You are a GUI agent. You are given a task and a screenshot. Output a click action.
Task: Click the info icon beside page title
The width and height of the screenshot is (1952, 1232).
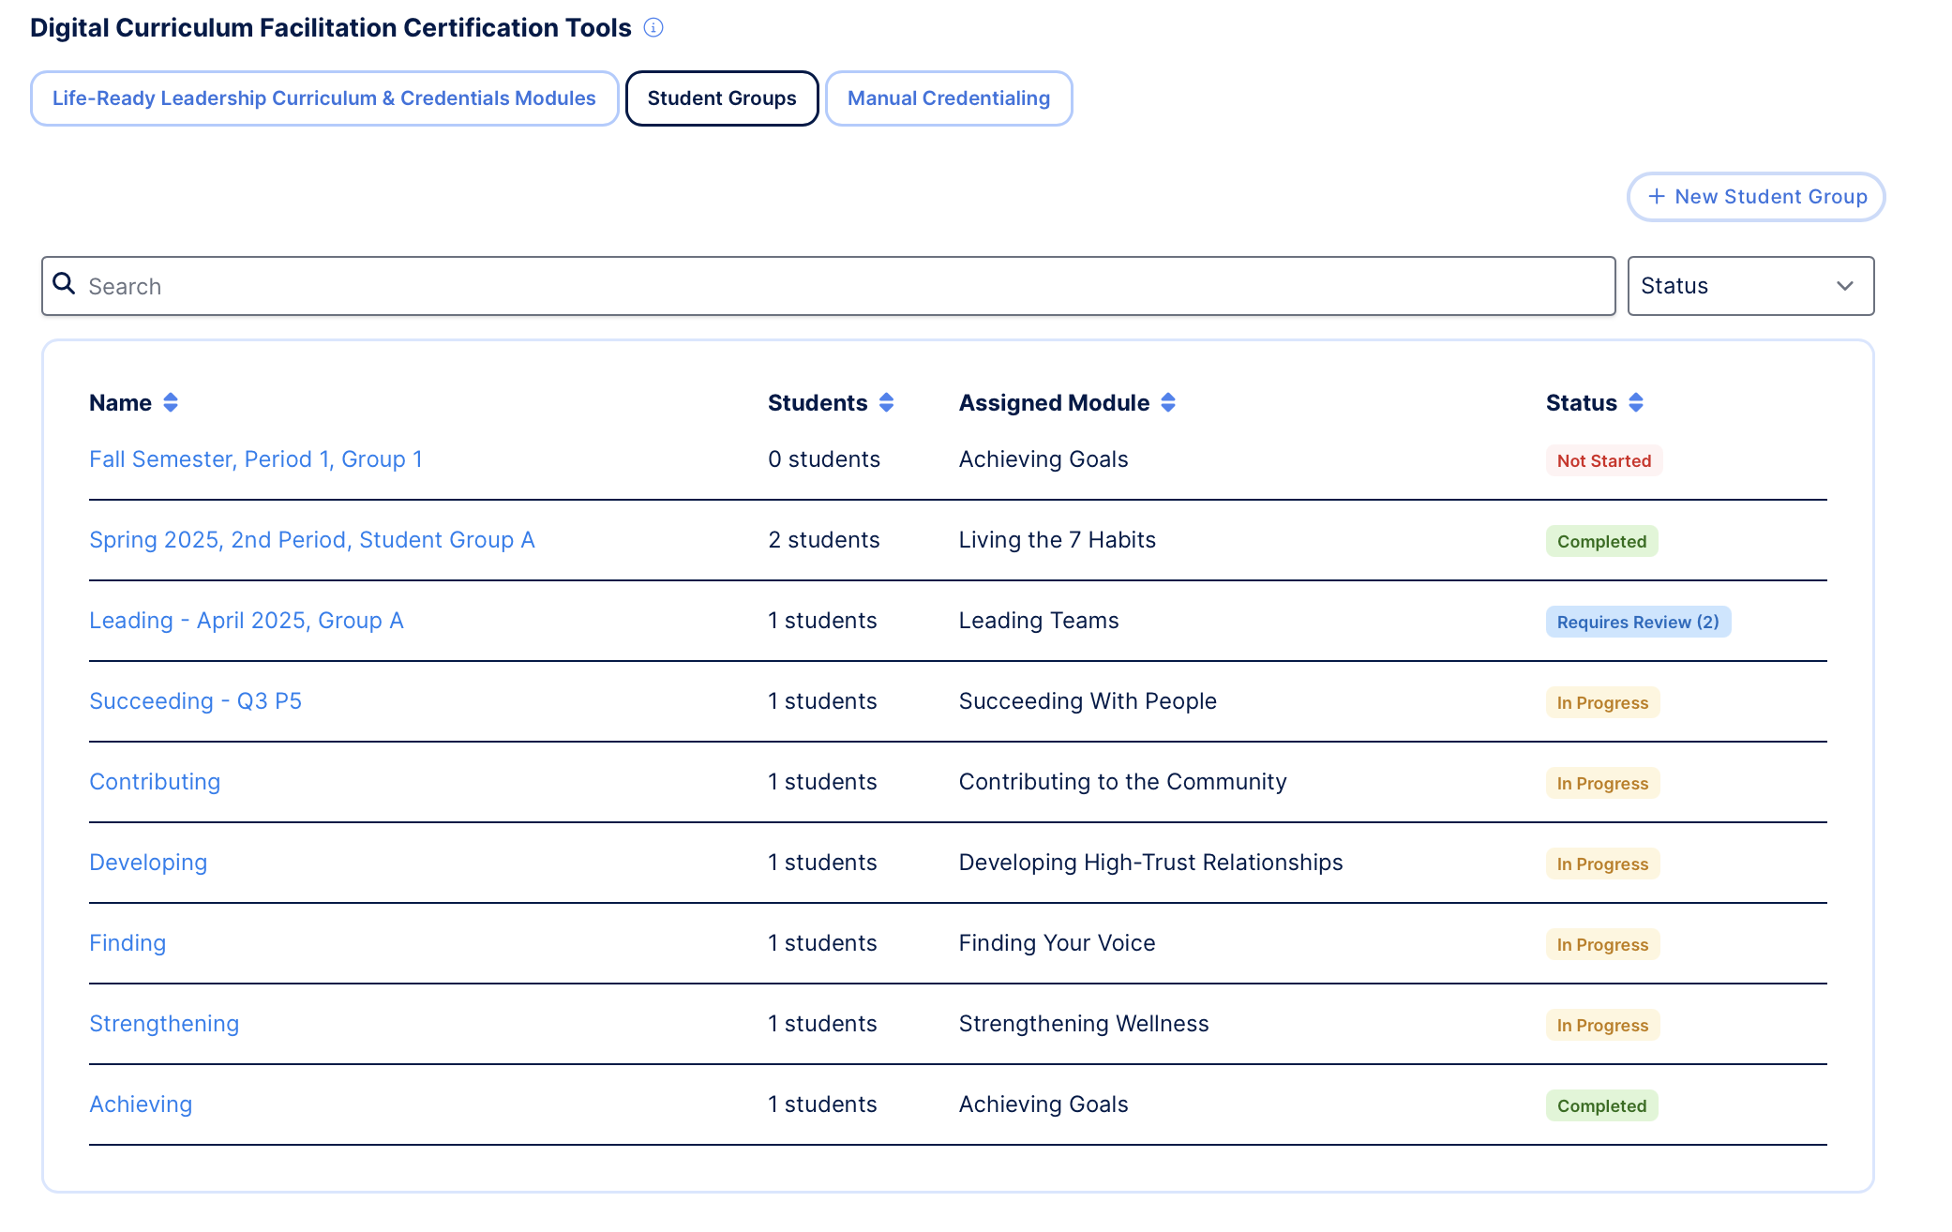[x=653, y=28]
